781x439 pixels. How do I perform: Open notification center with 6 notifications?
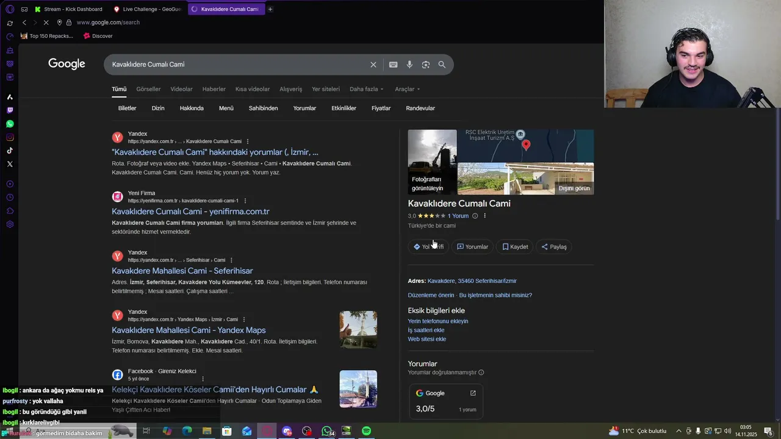(x=768, y=431)
